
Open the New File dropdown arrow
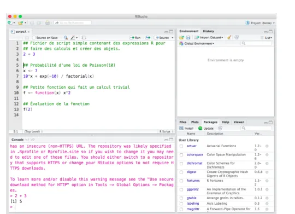(14, 23)
